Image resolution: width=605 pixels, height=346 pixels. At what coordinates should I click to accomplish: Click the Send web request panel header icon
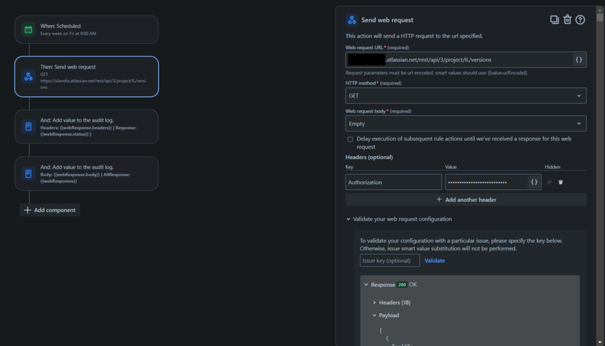tap(351, 20)
